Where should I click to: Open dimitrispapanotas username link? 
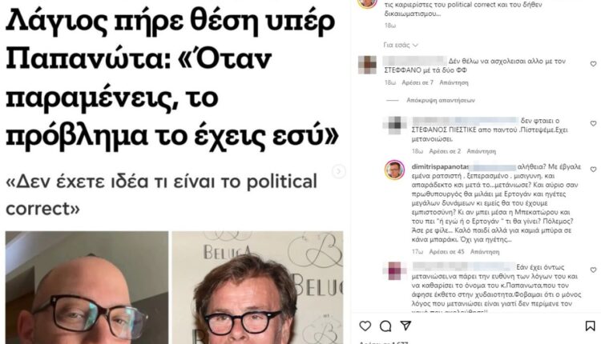pos(440,167)
